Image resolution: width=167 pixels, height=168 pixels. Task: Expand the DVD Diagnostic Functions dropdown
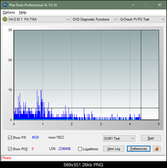click(94, 20)
